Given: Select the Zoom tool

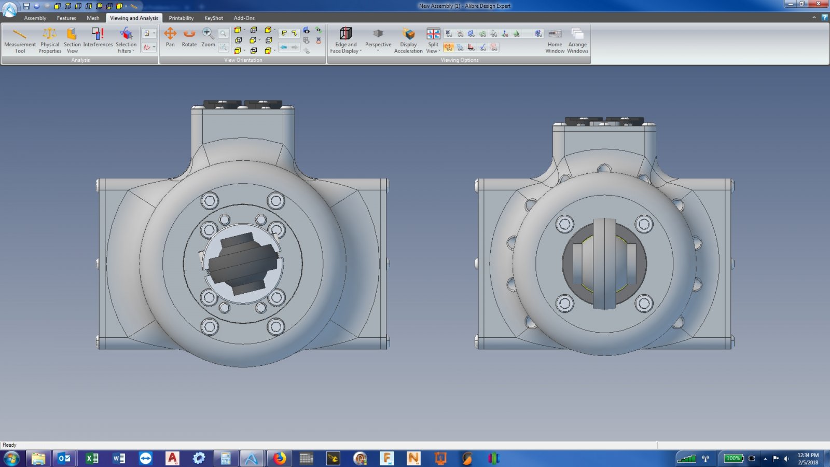Looking at the screenshot, I should [x=208, y=37].
